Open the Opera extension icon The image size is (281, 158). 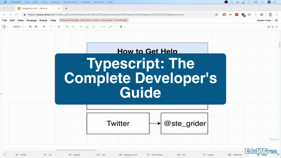[224, 15]
